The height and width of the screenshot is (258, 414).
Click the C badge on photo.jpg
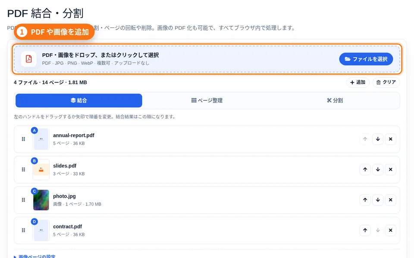click(x=34, y=191)
